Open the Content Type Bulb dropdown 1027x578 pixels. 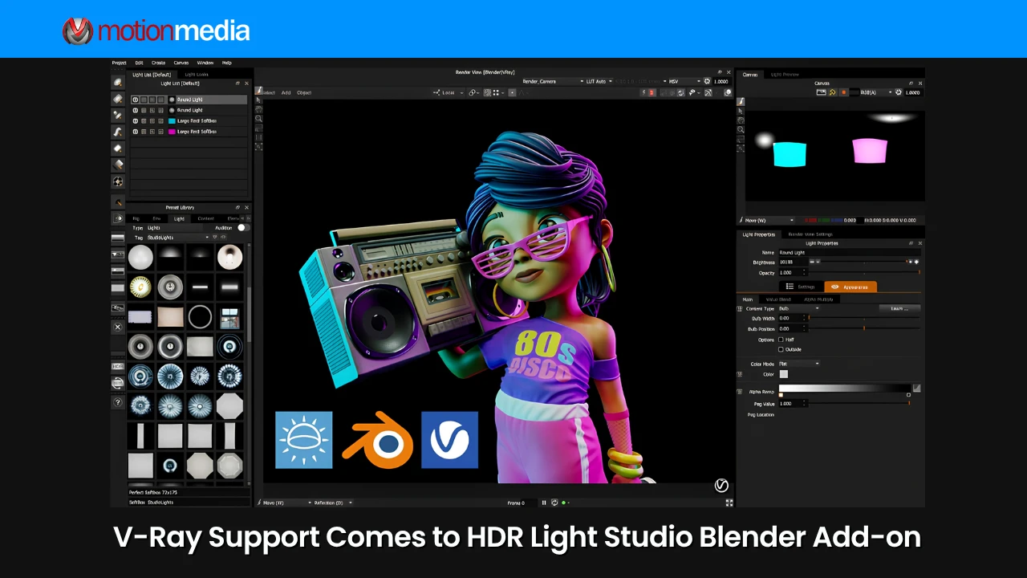click(799, 308)
